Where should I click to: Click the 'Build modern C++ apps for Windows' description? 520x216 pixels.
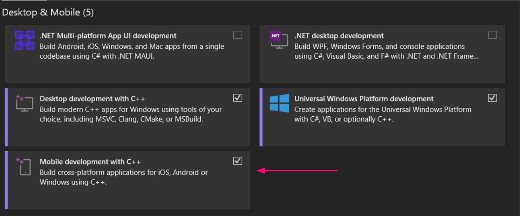(x=130, y=114)
